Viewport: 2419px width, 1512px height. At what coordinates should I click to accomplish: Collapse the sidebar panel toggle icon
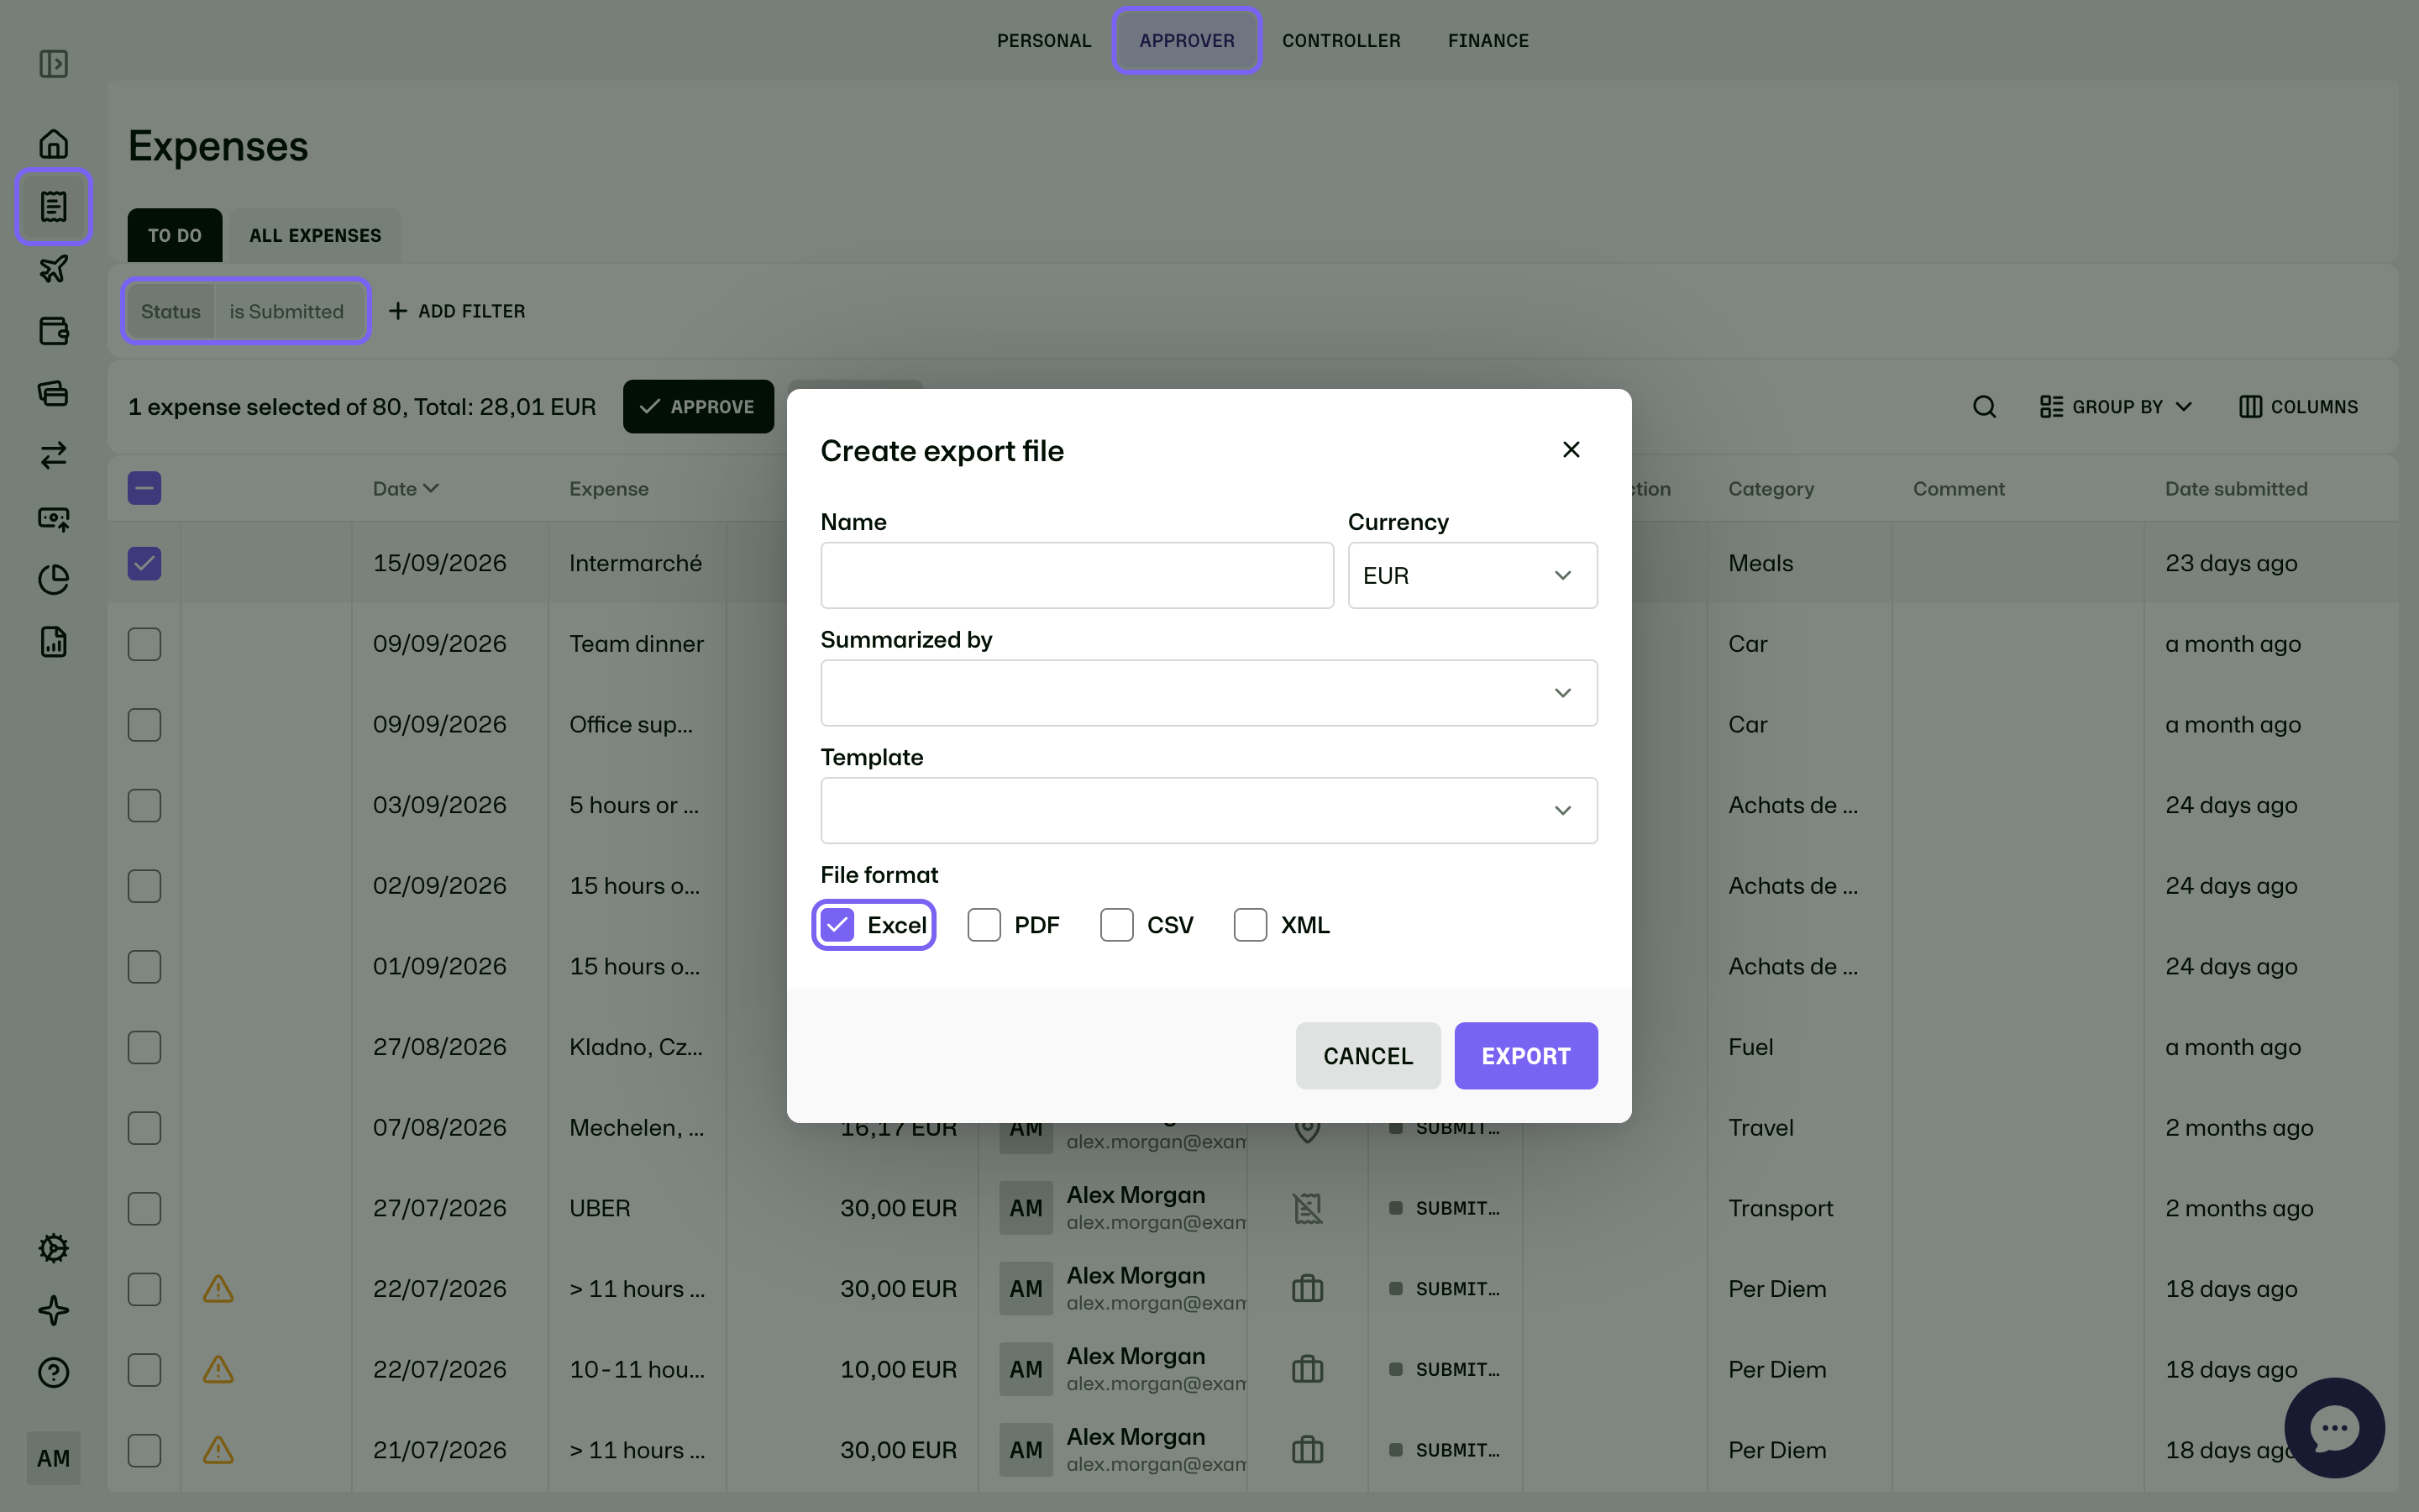click(54, 64)
